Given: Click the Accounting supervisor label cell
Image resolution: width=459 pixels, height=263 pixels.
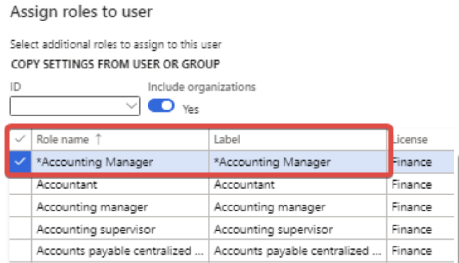Looking at the screenshot, I should pos(273,230).
